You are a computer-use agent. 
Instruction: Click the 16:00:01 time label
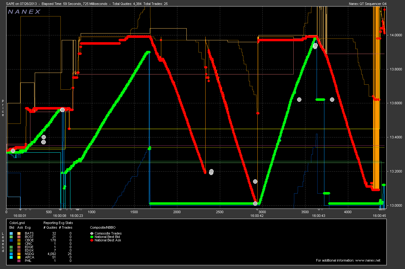pyautogui.click(x=20, y=215)
